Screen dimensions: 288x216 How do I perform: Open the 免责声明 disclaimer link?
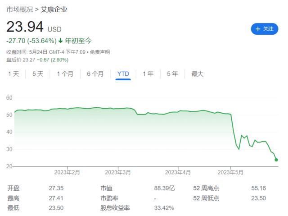[100, 52]
